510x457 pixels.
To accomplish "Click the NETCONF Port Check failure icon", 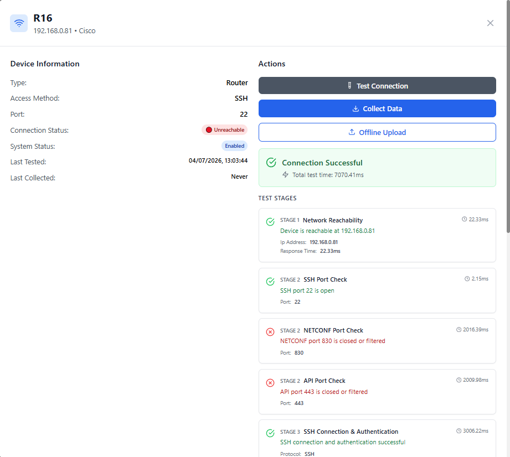I will (x=270, y=332).
